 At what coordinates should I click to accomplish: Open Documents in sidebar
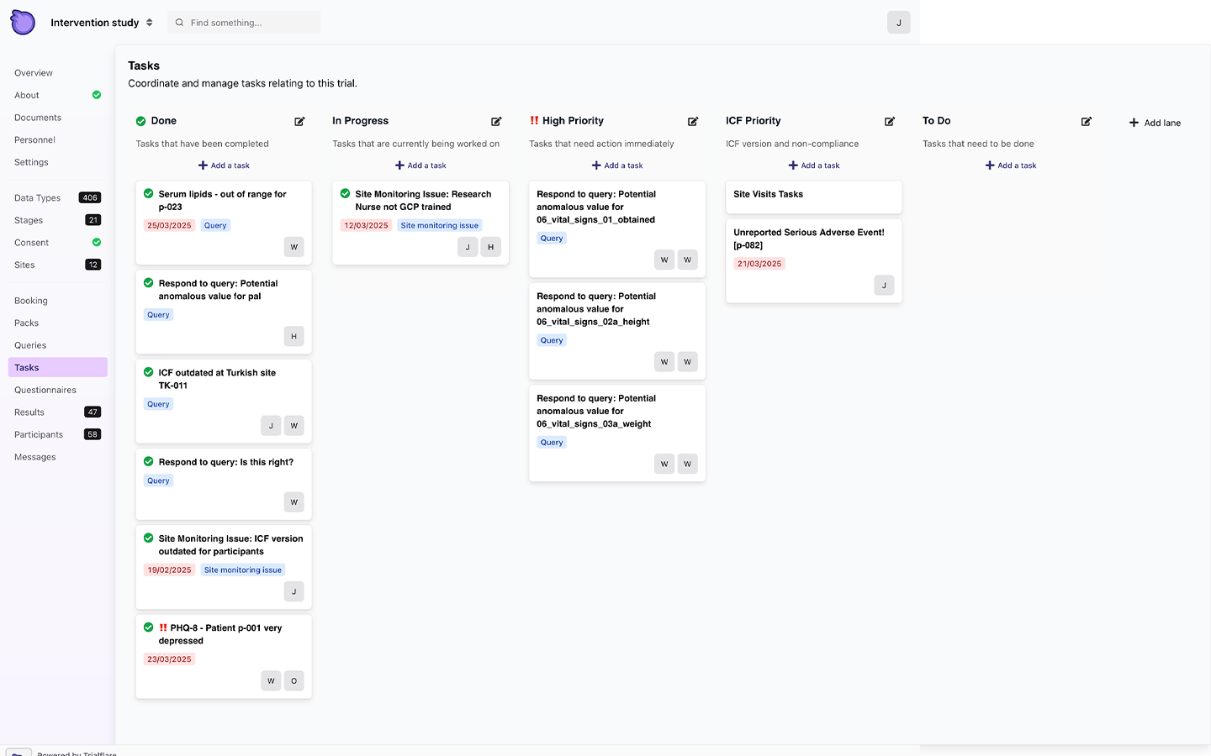tap(38, 118)
